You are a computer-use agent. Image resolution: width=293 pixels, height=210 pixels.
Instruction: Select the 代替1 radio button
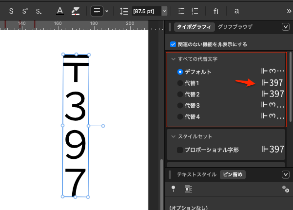(180, 83)
